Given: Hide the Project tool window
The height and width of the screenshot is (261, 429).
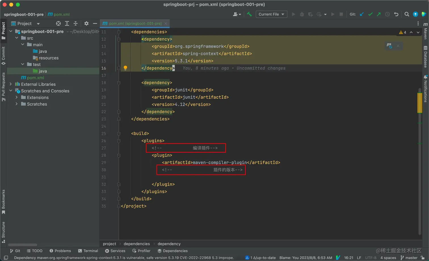Looking at the screenshot, I should click(x=95, y=24).
